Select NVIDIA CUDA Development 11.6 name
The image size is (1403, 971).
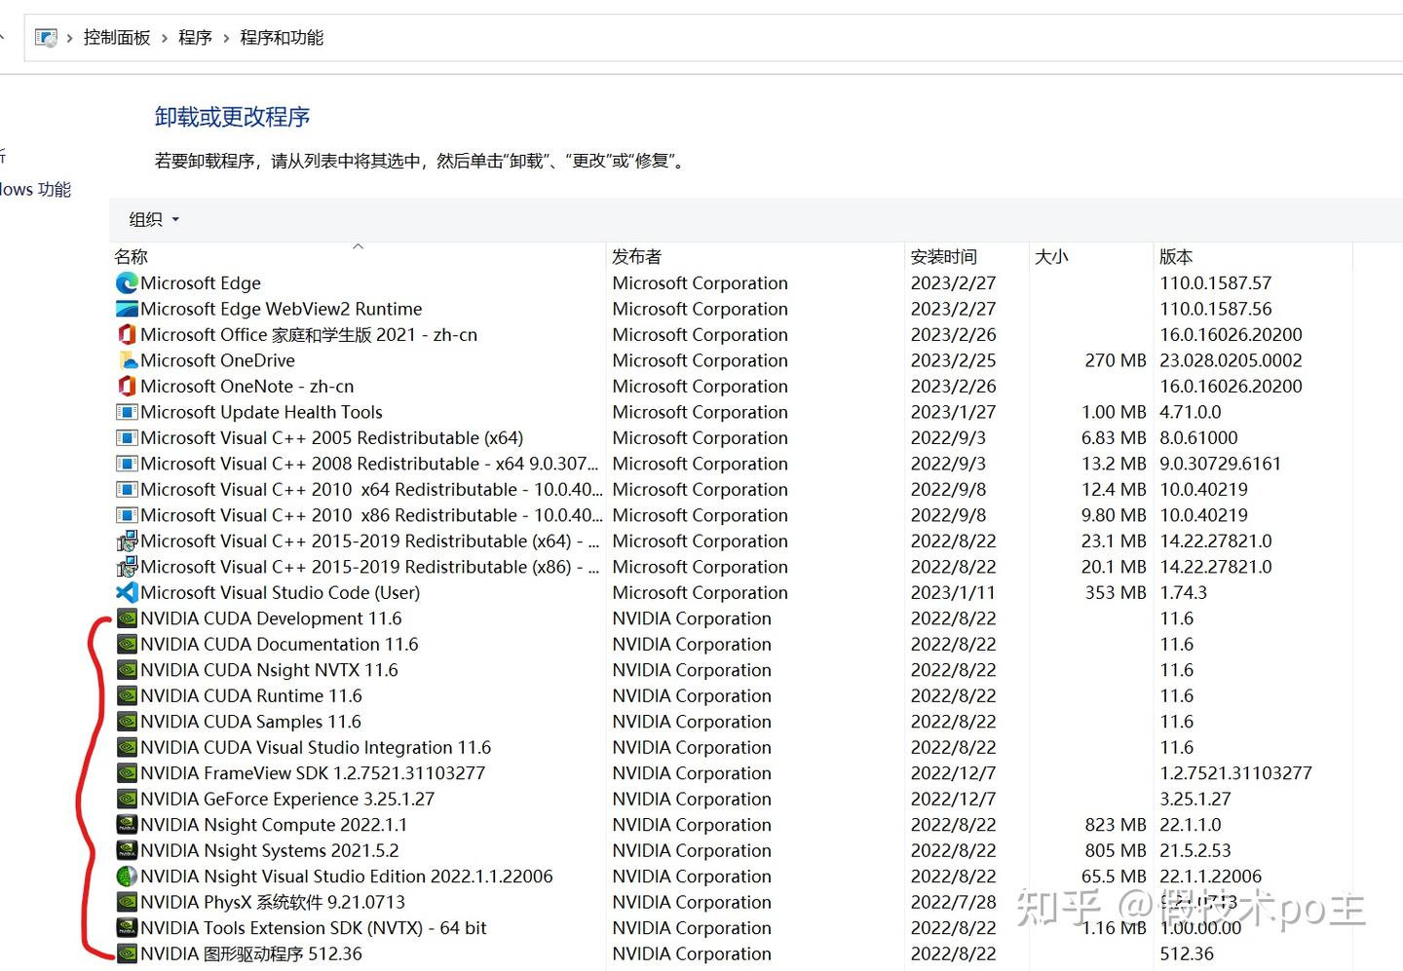[271, 618]
